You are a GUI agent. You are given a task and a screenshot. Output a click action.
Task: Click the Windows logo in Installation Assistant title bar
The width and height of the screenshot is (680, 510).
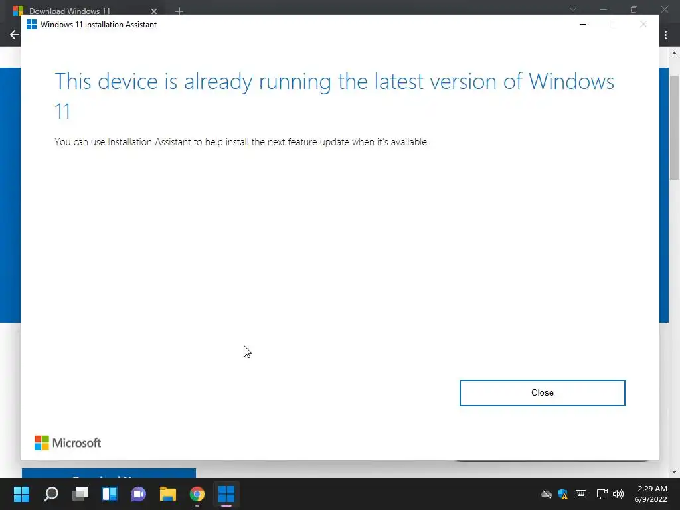(x=32, y=25)
